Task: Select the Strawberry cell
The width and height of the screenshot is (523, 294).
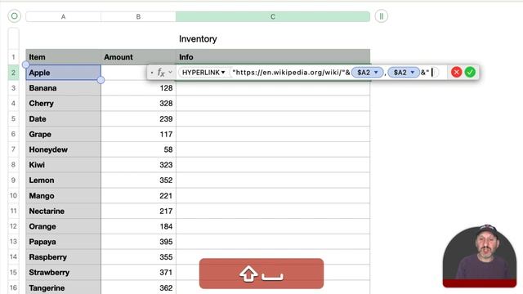Action: [64, 272]
